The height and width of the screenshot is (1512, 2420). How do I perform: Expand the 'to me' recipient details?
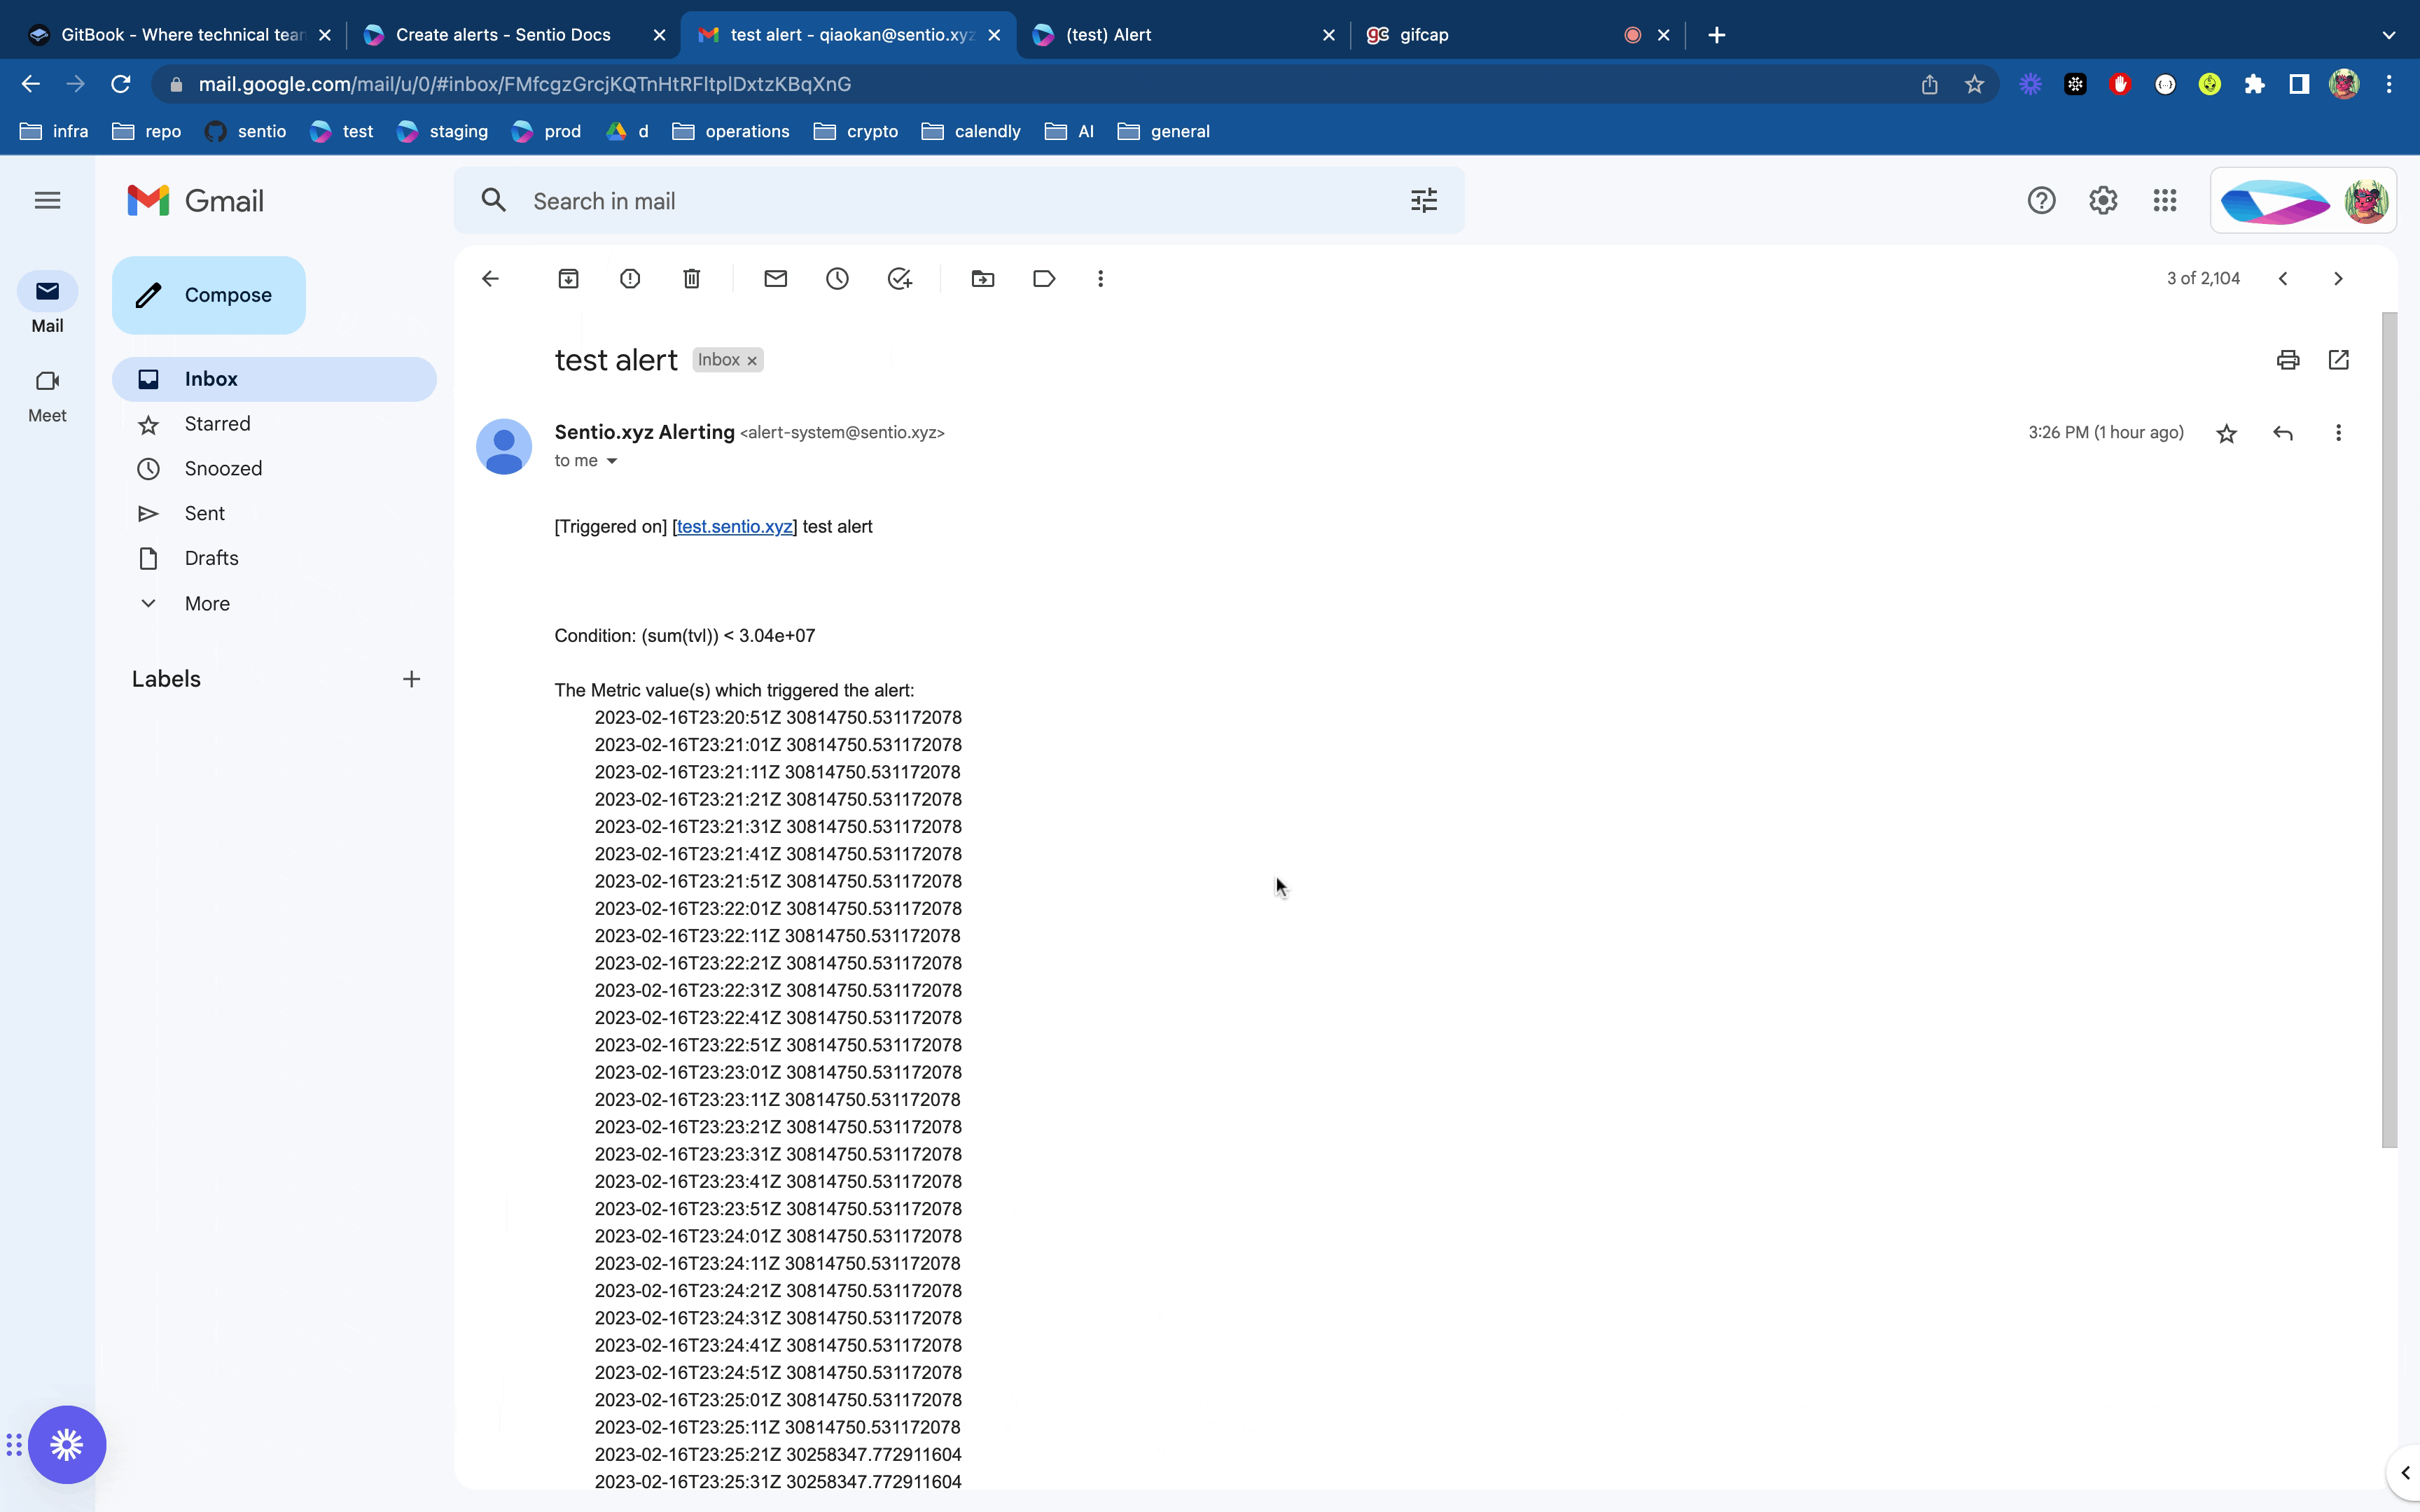tap(612, 461)
